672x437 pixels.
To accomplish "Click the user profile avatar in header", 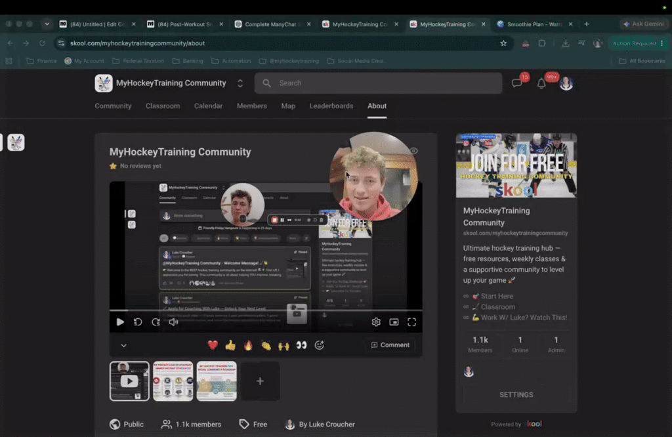I will pos(566,83).
